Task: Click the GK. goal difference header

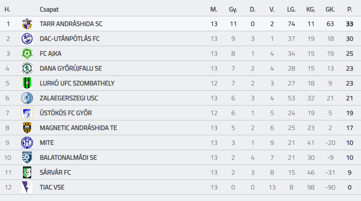Action: [330, 9]
